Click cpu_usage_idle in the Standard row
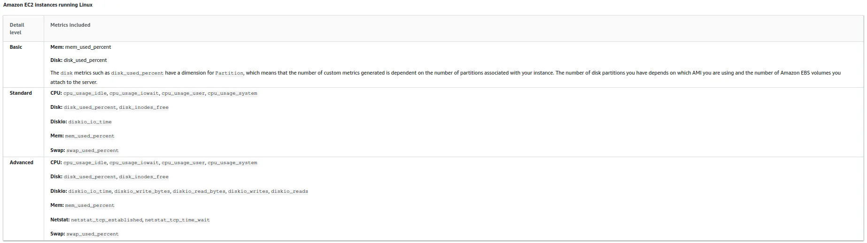This screenshot has width=867, height=243. (x=85, y=93)
